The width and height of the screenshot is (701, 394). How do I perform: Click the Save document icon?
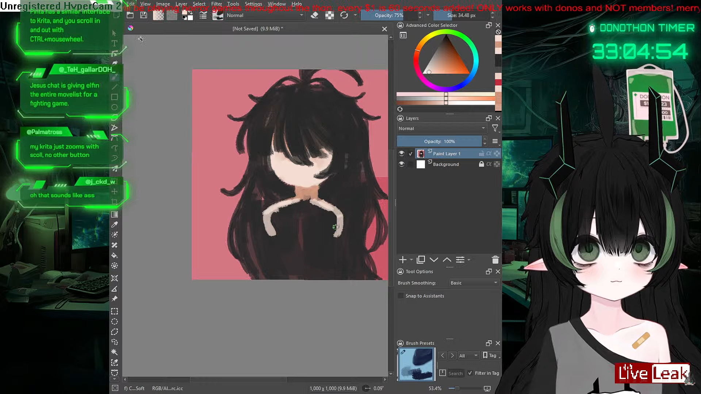(x=143, y=15)
